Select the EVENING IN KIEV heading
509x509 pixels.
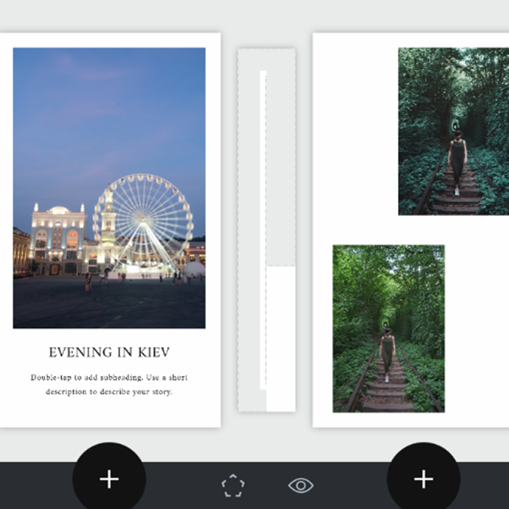click(x=109, y=352)
